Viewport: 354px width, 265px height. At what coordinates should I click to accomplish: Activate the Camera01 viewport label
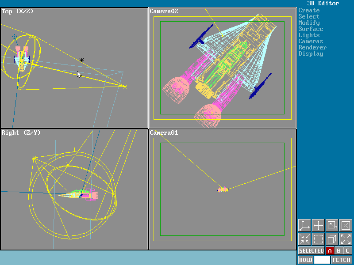(x=164, y=133)
